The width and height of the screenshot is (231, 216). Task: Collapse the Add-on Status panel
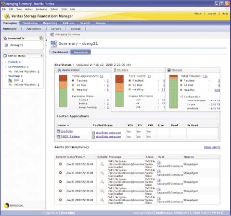[41, 56]
